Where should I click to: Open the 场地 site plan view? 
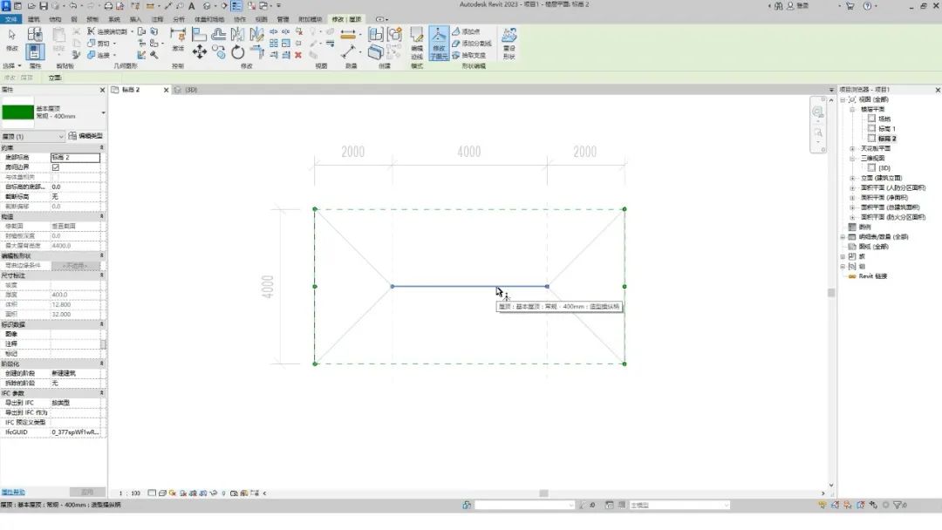click(x=884, y=119)
